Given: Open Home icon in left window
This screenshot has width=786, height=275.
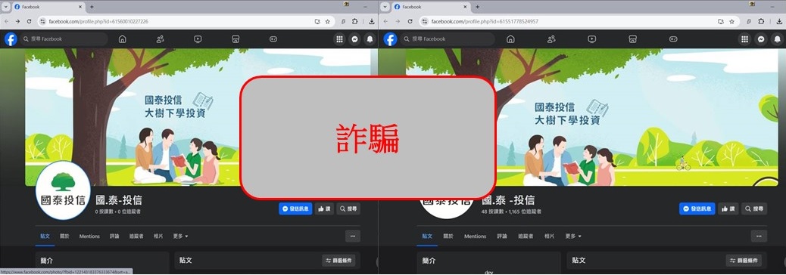Looking at the screenshot, I should click(123, 39).
